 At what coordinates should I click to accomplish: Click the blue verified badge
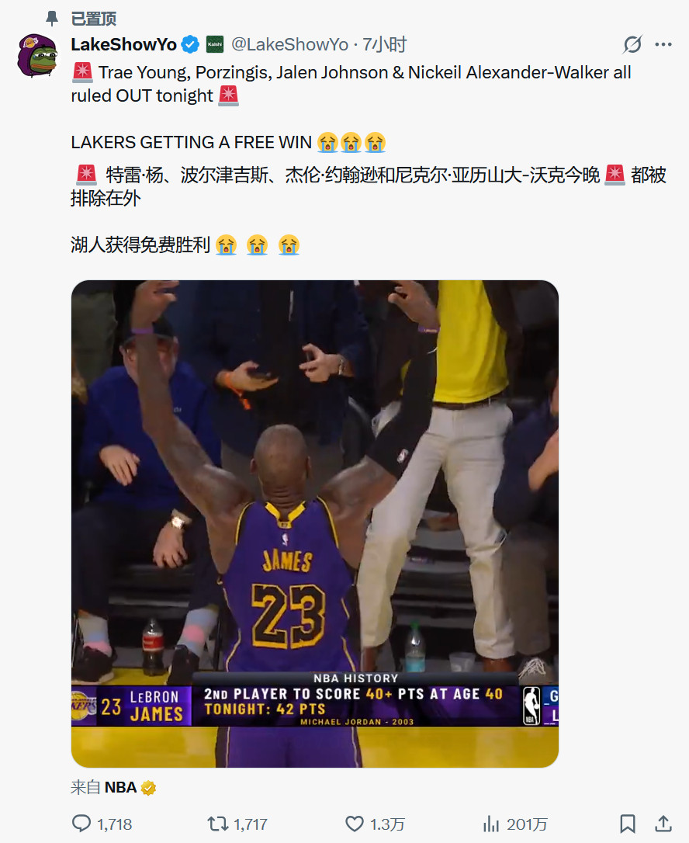(x=190, y=44)
